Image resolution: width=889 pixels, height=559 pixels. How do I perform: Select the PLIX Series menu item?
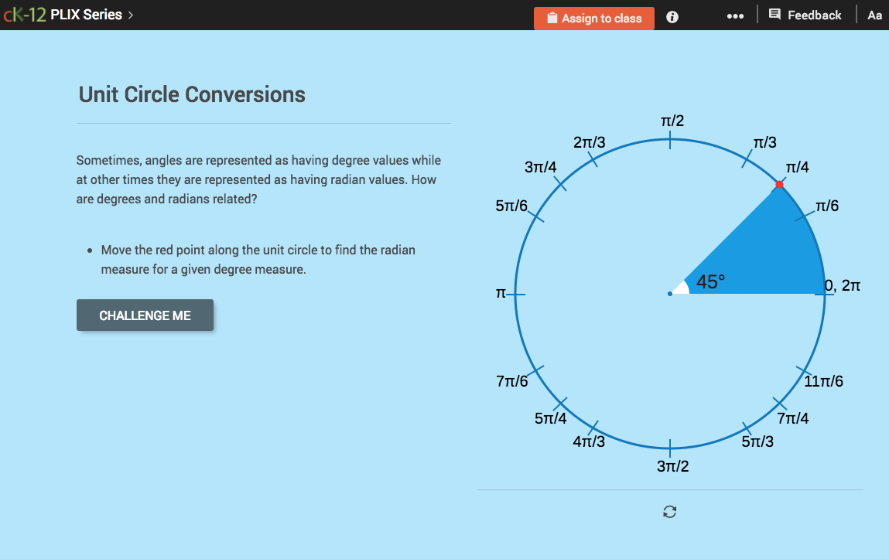(87, 14)
